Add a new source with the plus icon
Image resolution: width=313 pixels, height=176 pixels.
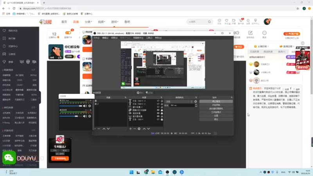(x=130, y=129)
